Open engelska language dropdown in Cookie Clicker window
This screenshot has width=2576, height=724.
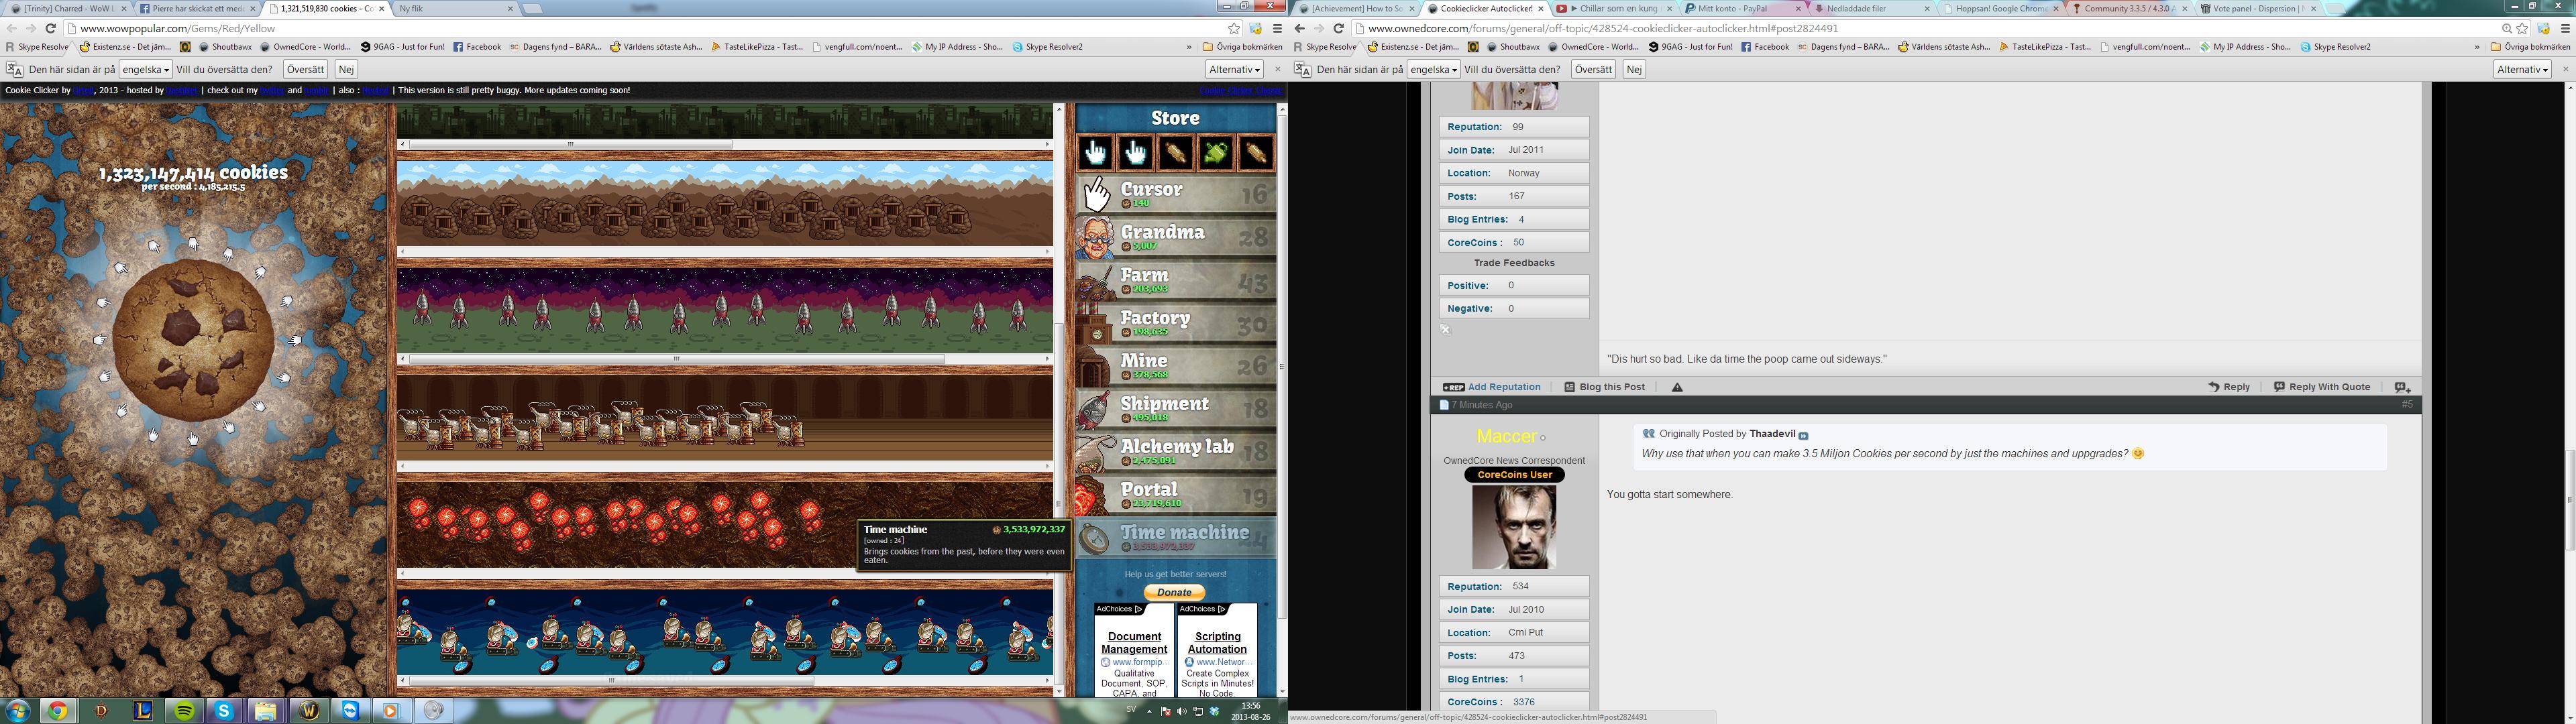(146, 69)
